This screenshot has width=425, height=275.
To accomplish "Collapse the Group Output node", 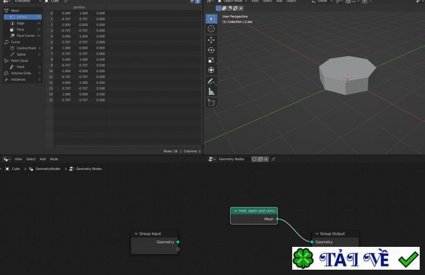I will tap(316, 234).
